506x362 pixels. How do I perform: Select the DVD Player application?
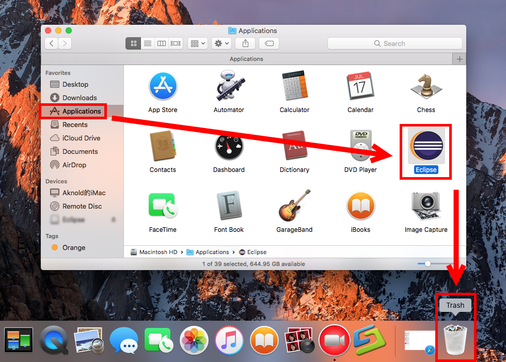(x=360, y=146)
